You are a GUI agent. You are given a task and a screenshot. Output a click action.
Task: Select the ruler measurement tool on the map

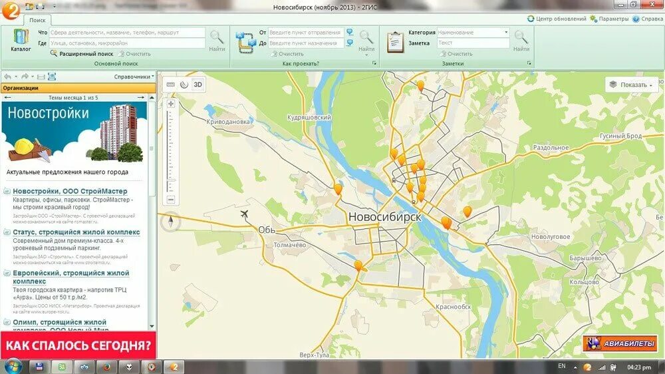point(170,85)
